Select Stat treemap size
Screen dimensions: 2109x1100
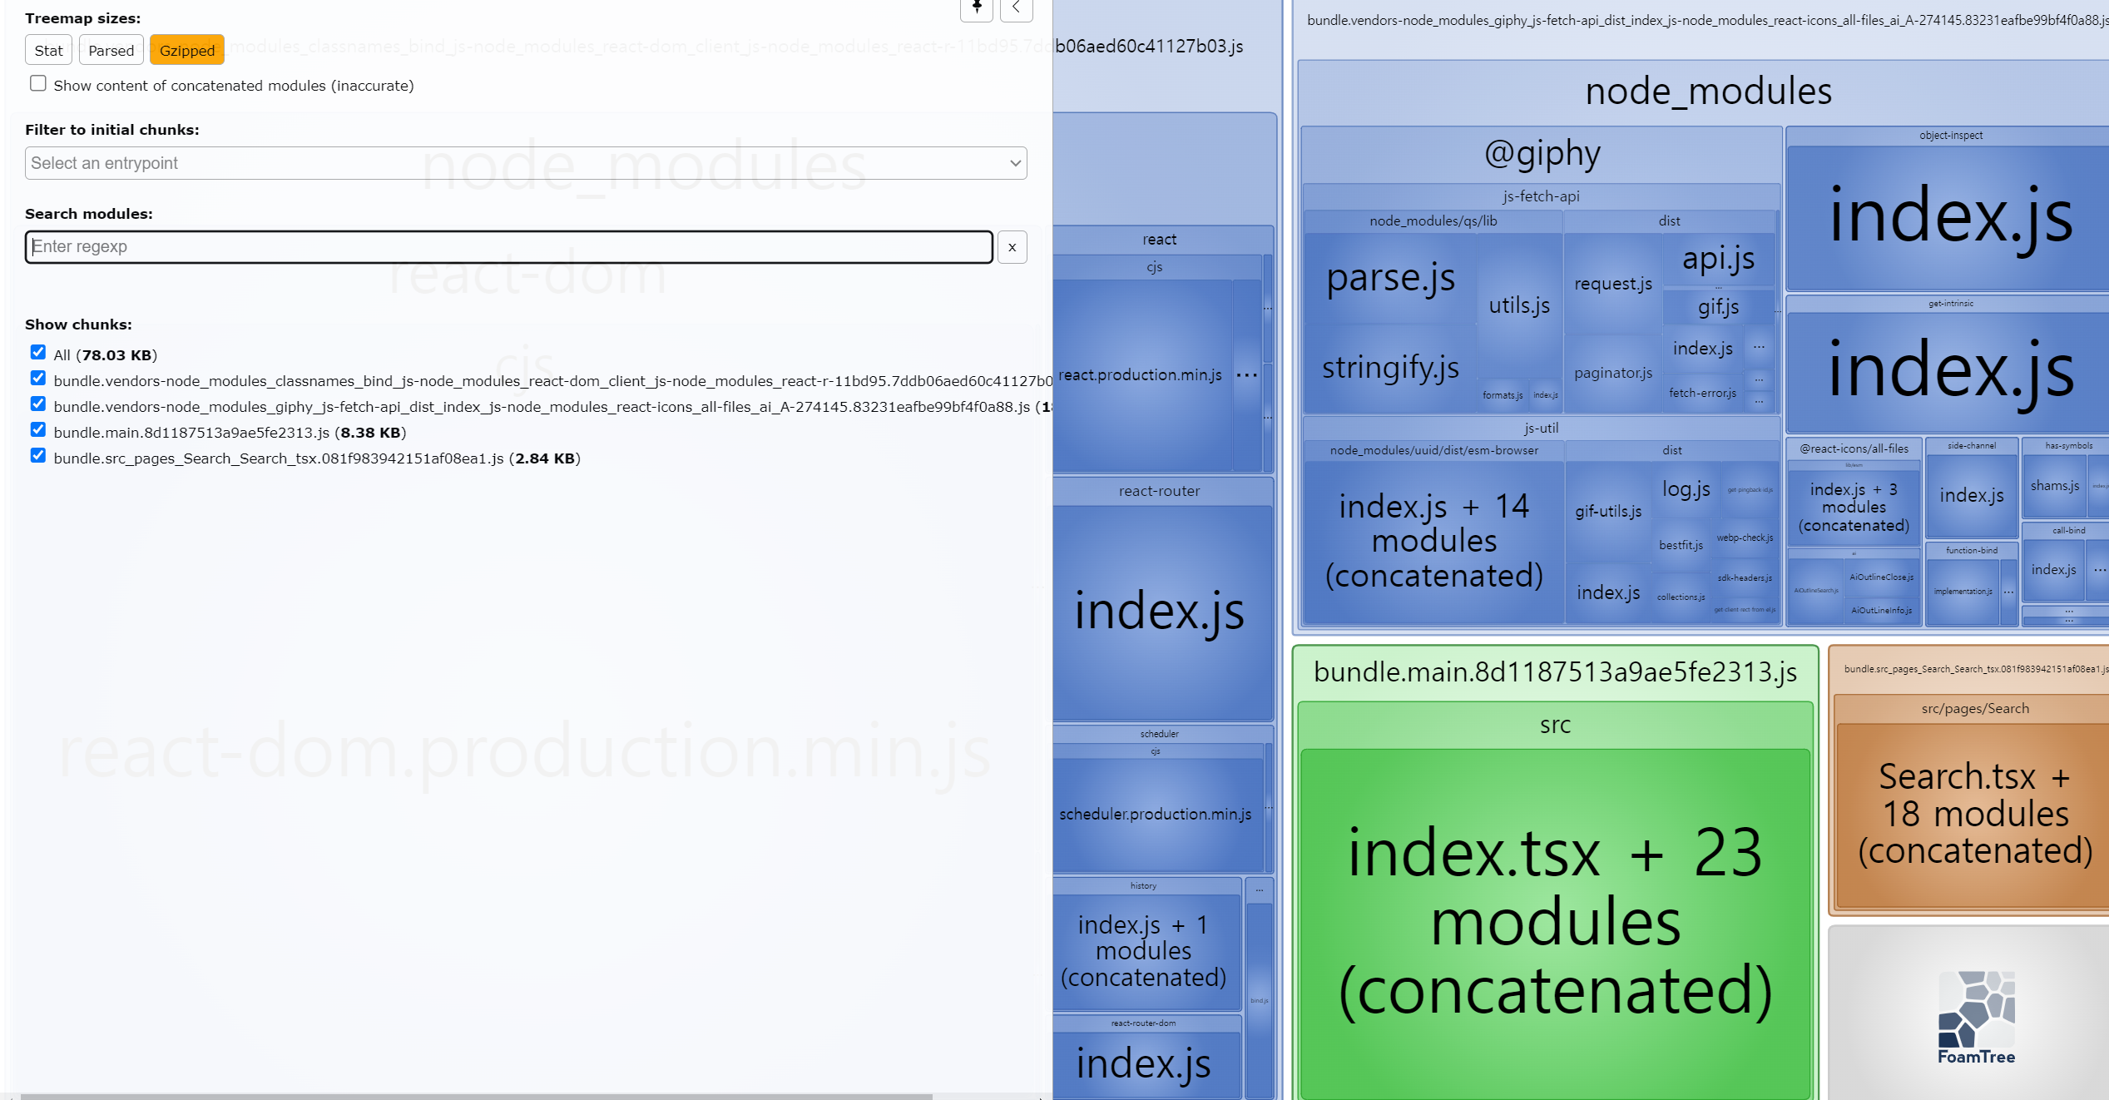tap(48, 51)
